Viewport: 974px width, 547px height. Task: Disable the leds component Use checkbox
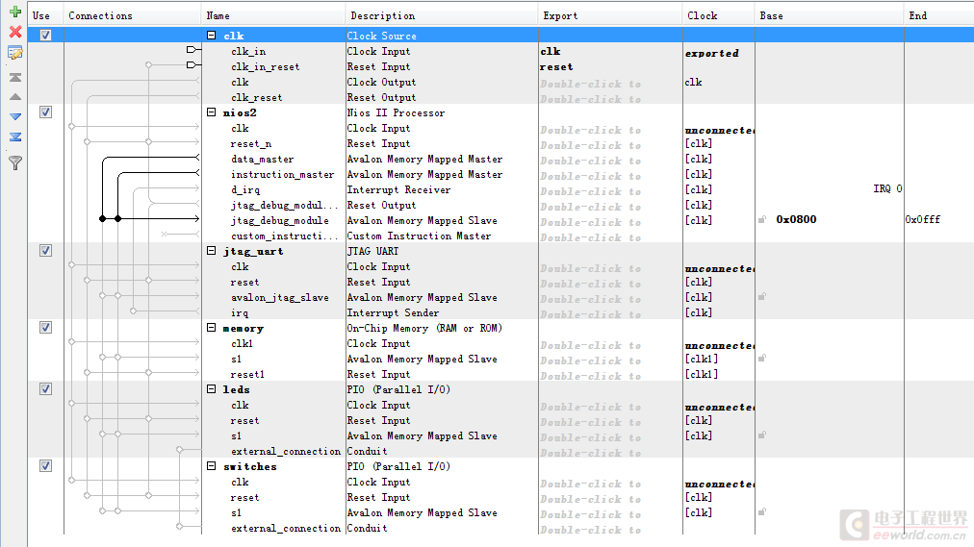(x=45, y=389)
